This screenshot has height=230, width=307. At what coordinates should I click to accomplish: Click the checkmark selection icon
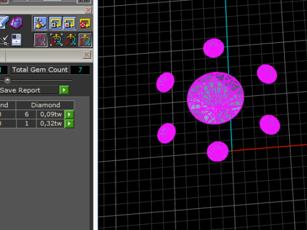(x=4, y=40)
